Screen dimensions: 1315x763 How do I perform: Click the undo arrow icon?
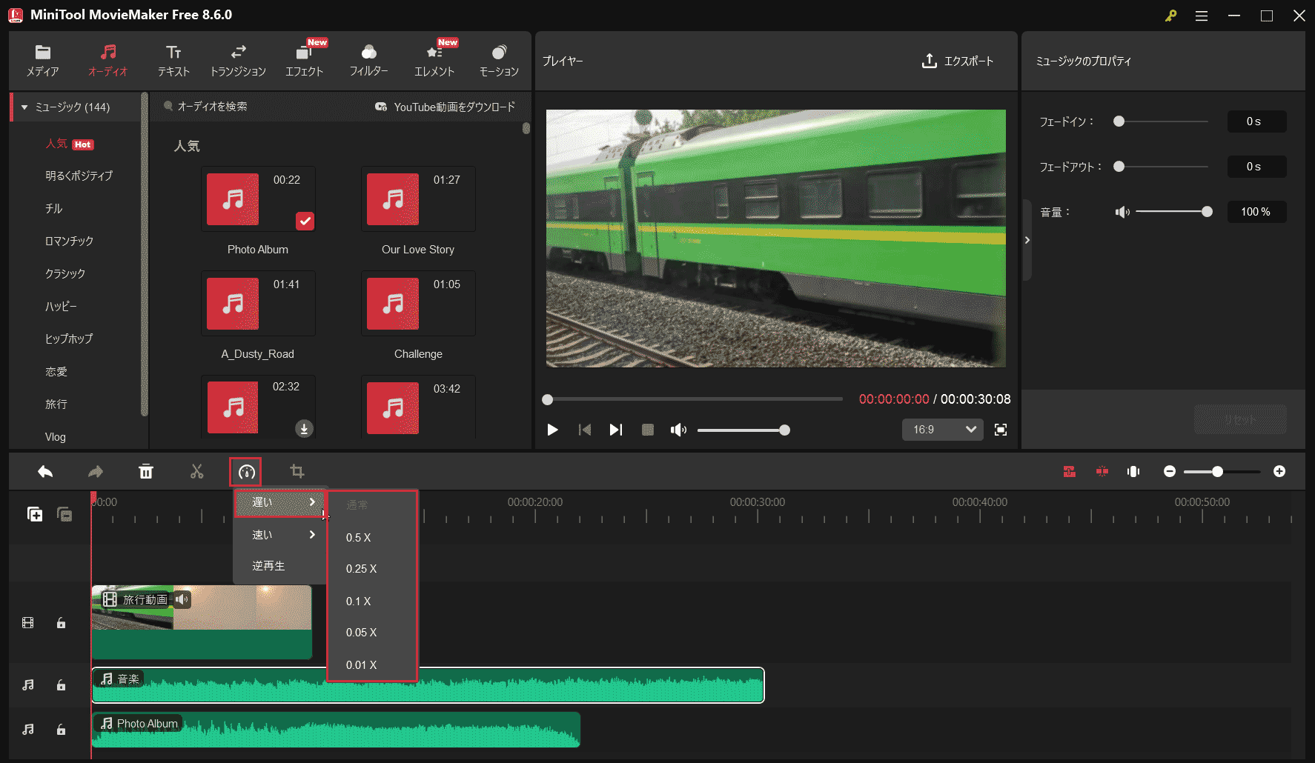click(x=44, y=471)
